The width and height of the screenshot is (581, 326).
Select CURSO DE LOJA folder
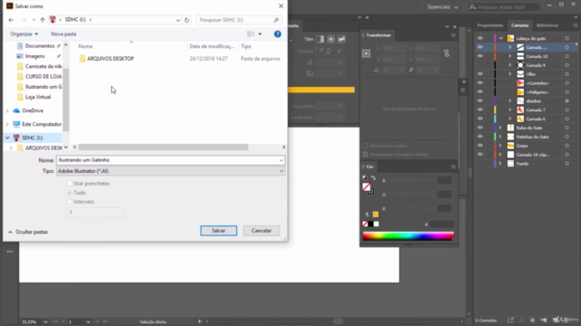coord(40,76)
